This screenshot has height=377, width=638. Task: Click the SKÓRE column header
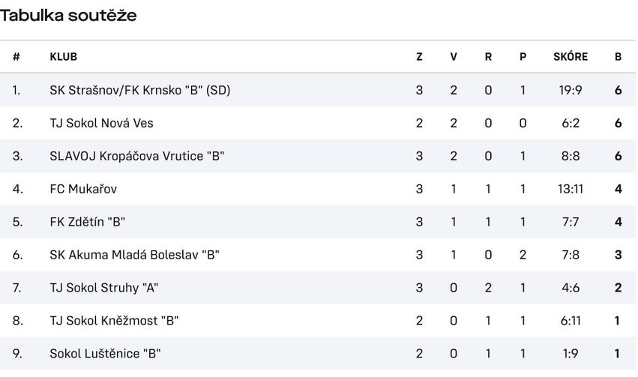(571, 57)
